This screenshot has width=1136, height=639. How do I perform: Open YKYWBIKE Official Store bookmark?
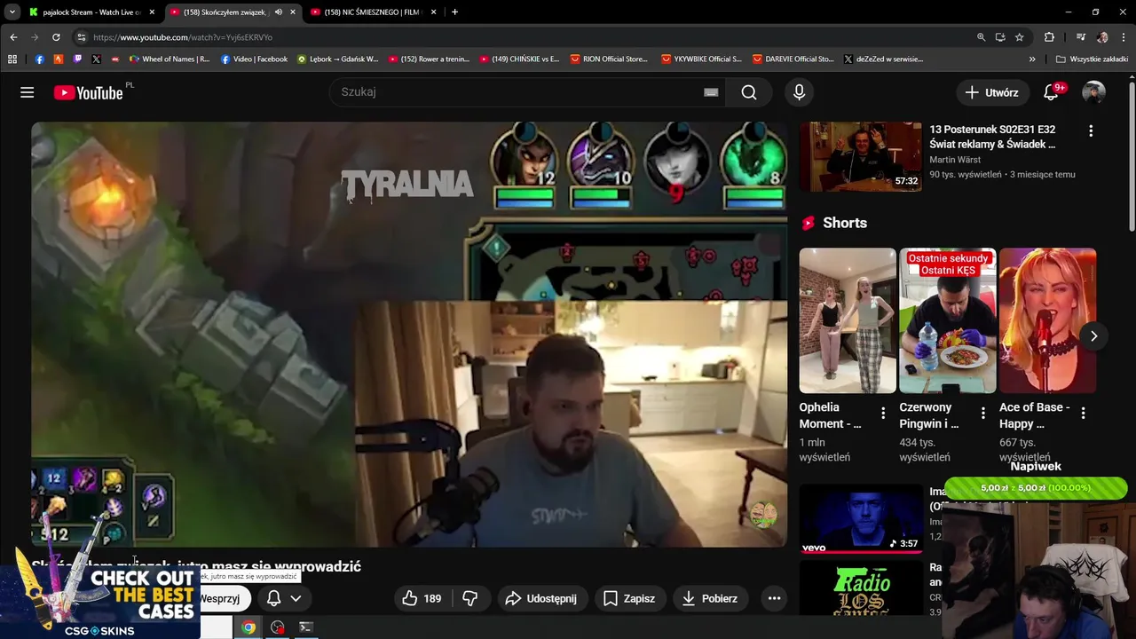[x=701, y=59]
